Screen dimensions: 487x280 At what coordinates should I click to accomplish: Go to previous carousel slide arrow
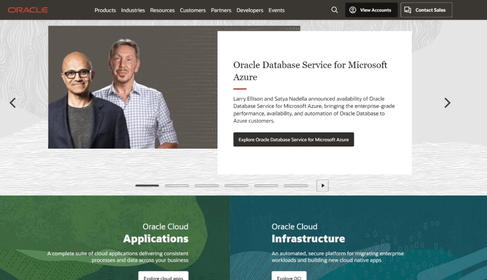click(13, 103)
